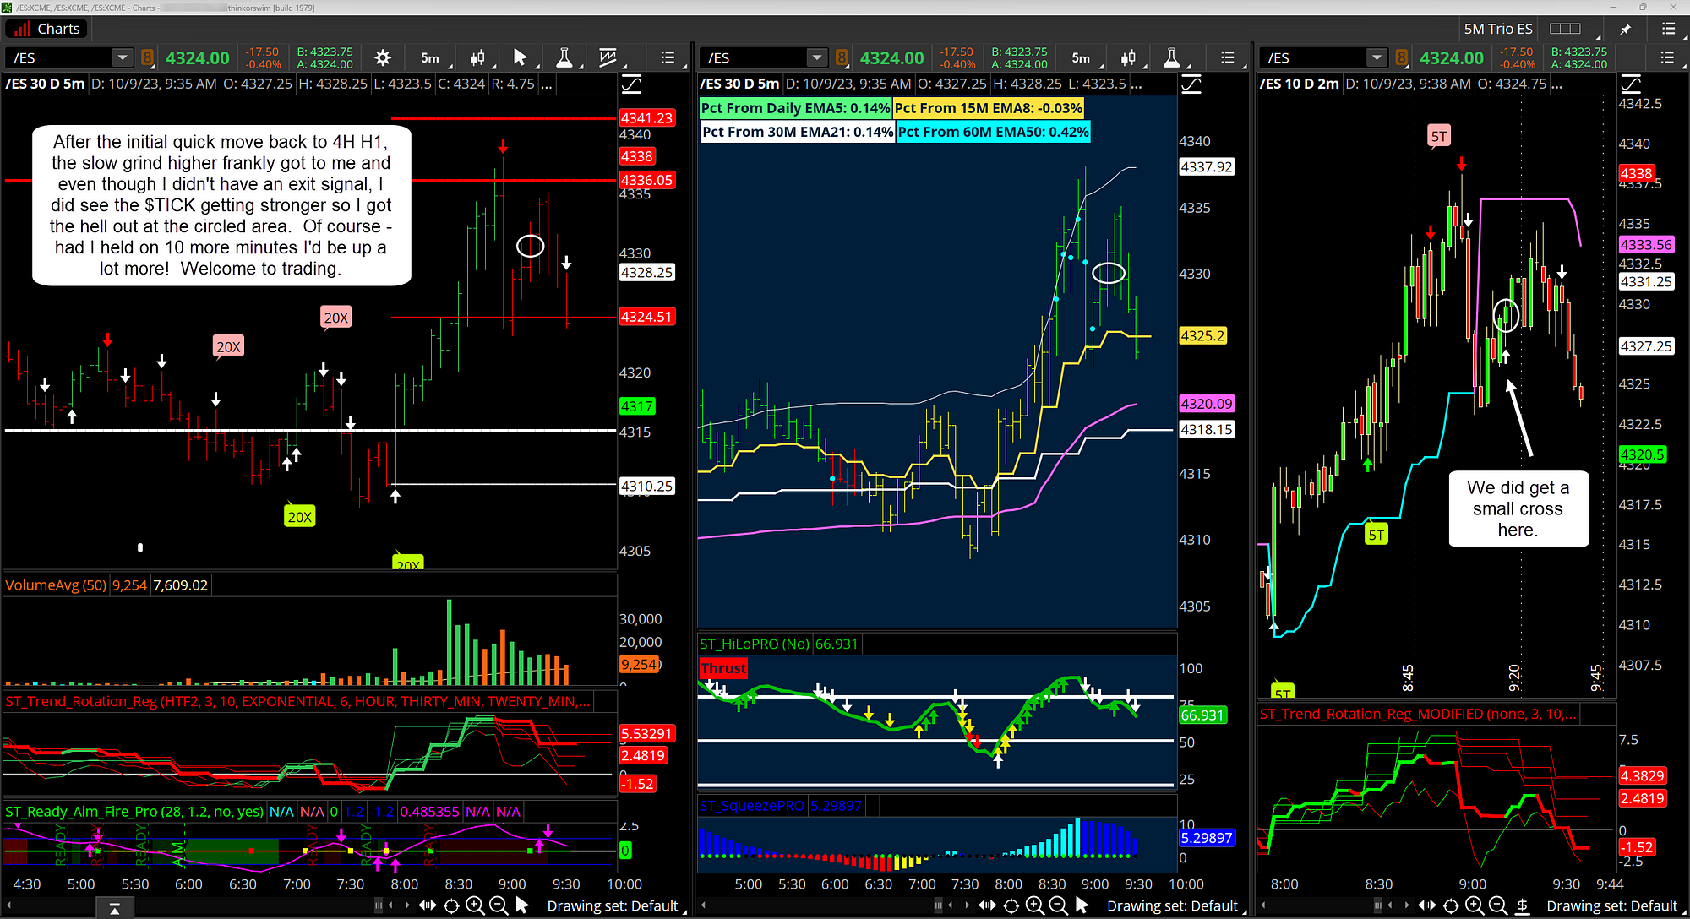This screenshot has height=919, width=1690.
Task: Click Pct From 60M EMA50 label
Action: pos(993,132)
